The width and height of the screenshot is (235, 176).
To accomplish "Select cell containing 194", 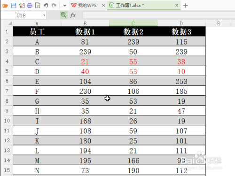I will click(x=85, y=151).
